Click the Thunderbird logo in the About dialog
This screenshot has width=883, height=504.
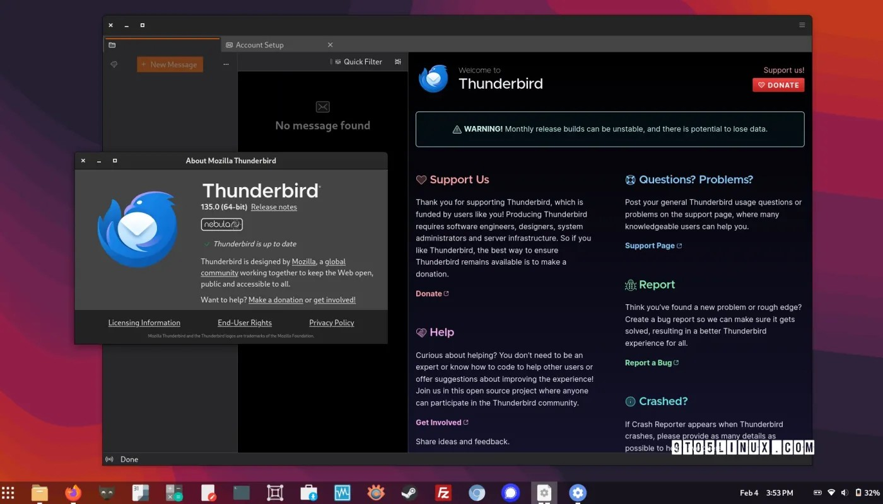click(136, 227)
